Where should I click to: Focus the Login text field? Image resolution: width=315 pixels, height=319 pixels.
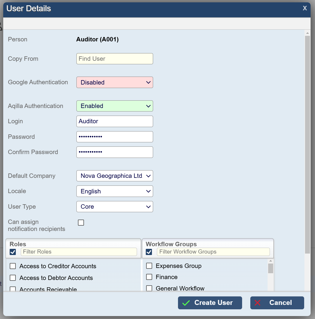pos(115,121)
